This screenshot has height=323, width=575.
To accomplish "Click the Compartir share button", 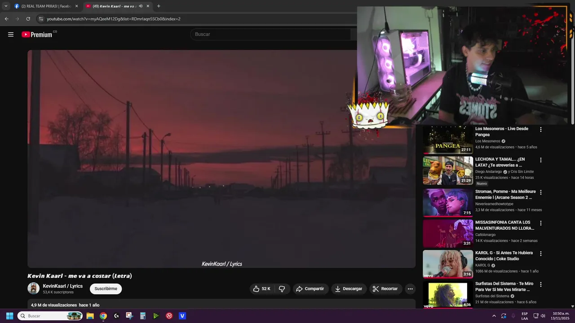I will [x=310, y=289].
